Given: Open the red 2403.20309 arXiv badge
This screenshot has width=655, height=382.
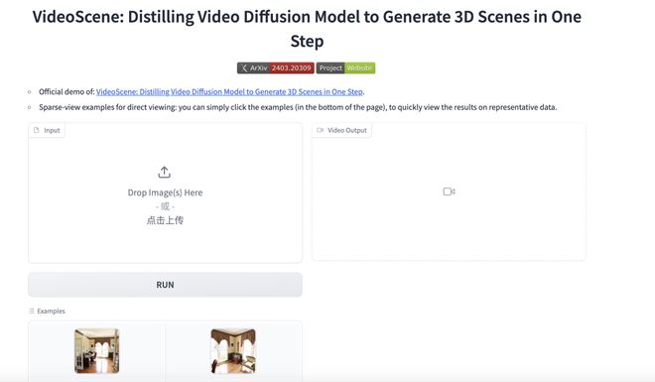Looking at the screenshot, I should click(292, 68).
